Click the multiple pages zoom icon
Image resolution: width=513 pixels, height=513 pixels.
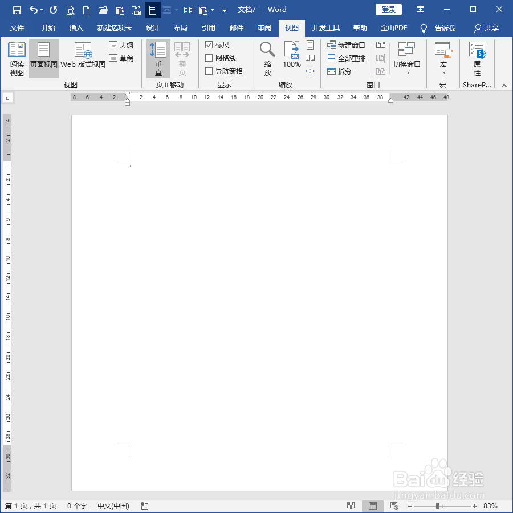click(x=310, y=58)
